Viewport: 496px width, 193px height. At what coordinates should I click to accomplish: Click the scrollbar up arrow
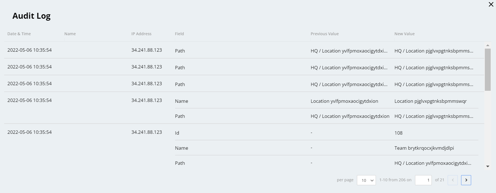488,45
